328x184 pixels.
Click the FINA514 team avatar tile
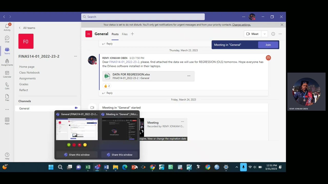(26, 41)
